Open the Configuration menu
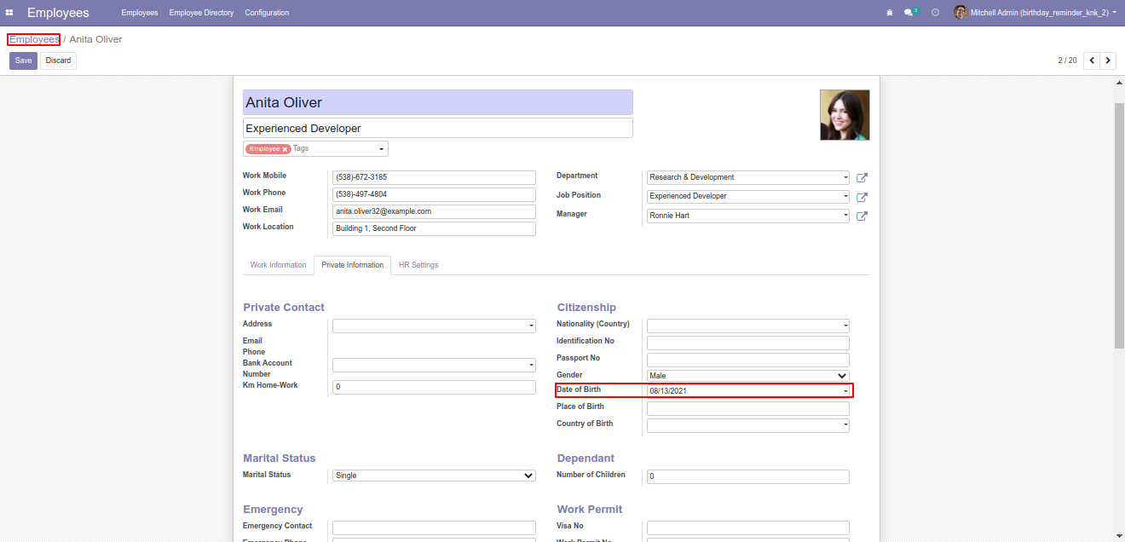 267,13
